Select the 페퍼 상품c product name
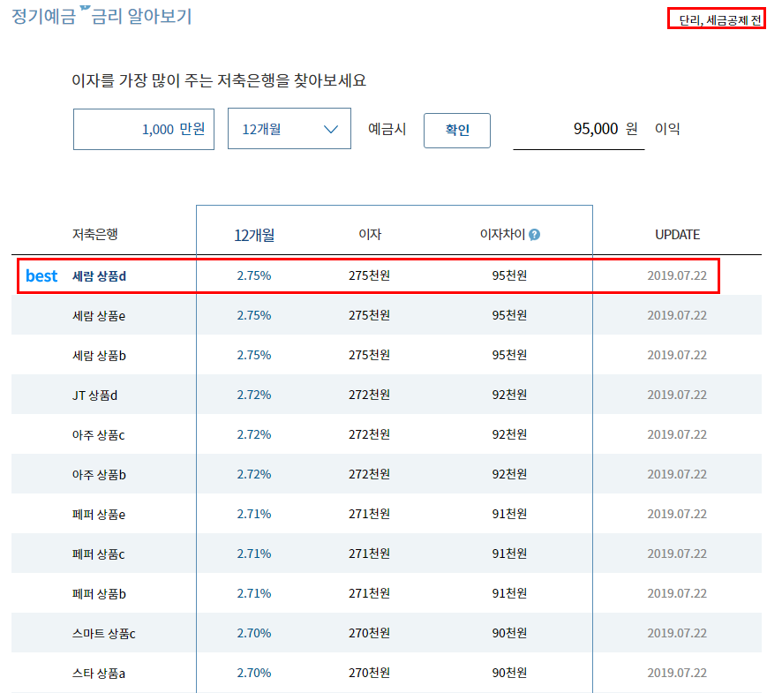 (x=98, y=554)
